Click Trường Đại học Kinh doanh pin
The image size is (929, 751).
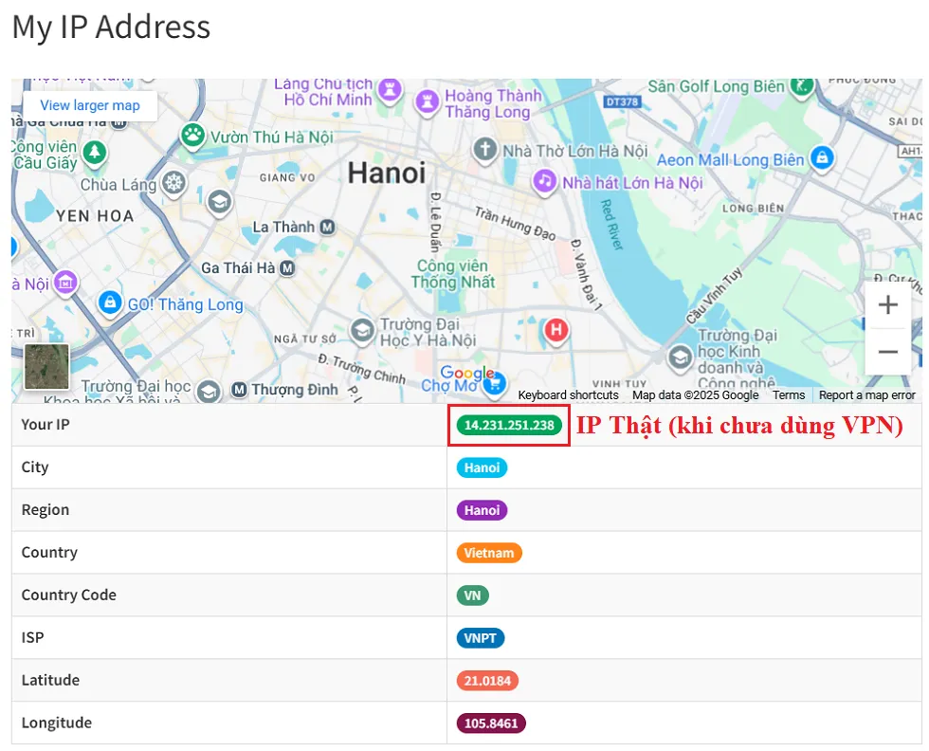click(680, 357)
